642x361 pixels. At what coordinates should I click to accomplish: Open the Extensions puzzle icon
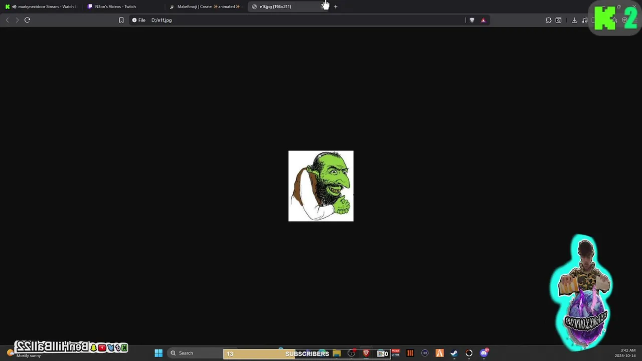coord(548,20)
